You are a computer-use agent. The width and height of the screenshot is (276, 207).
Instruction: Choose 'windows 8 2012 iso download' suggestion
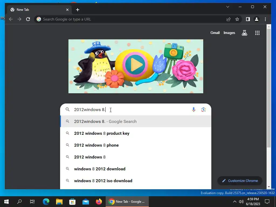point(136,181)
